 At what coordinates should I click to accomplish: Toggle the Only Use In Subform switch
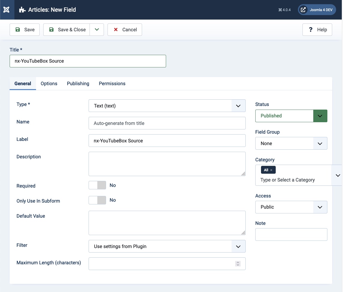click(x=97, y=200)
